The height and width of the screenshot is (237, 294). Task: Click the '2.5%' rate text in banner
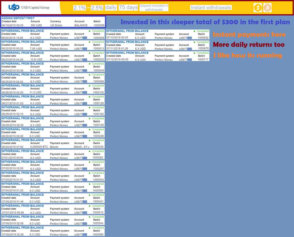97,8
